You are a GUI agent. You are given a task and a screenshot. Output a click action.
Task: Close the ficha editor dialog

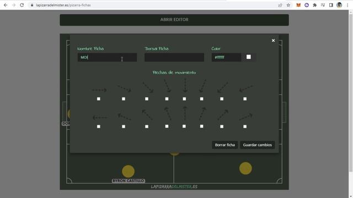pyautogui.click(x=273, y=40)
